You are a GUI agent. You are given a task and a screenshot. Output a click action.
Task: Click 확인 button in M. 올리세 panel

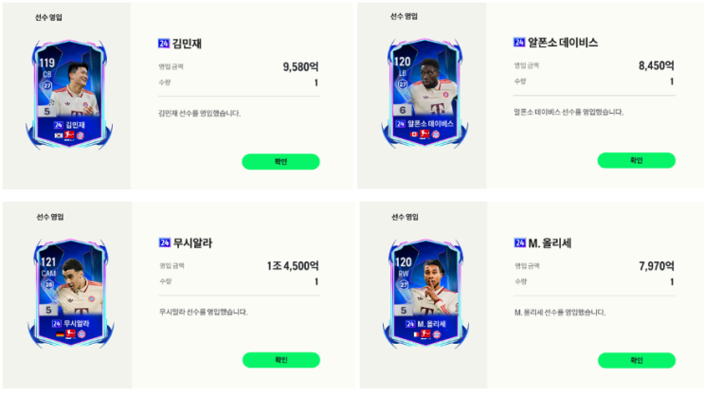637,361
